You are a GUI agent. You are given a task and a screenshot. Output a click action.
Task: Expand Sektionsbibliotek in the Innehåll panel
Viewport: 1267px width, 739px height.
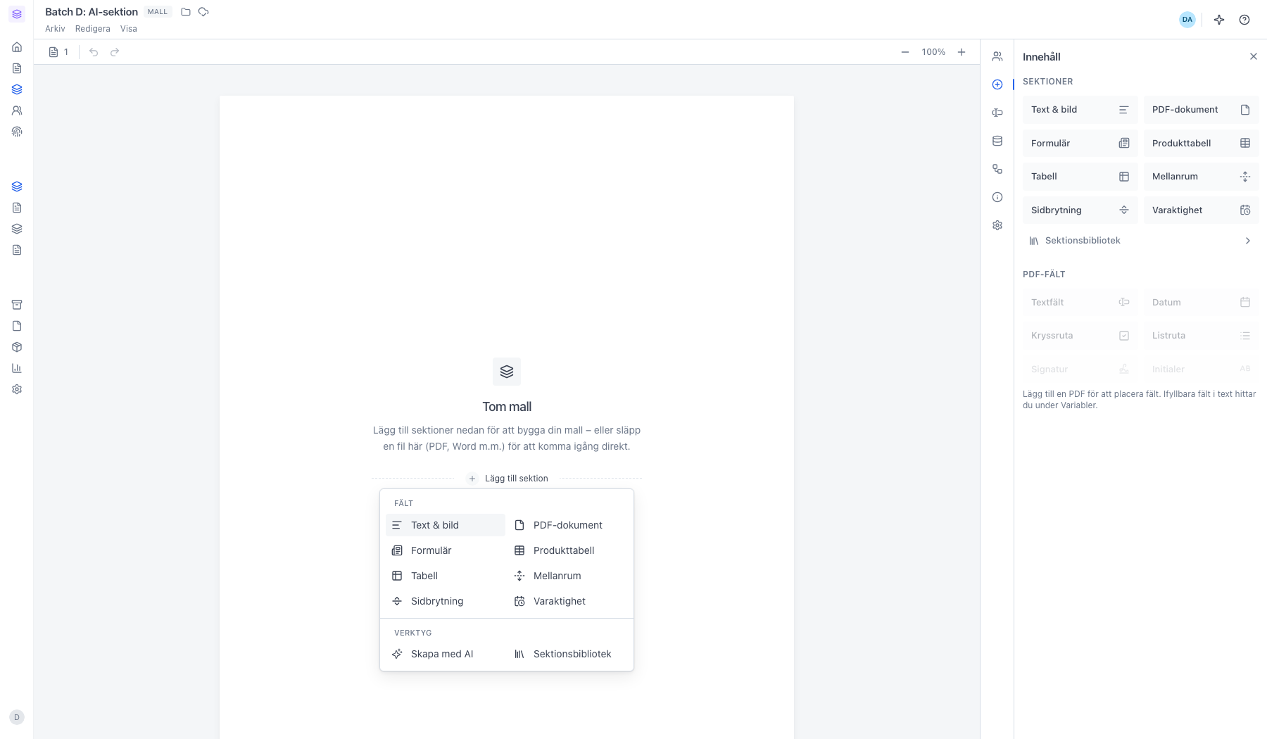pyautogui.click(x=1140, y=241)
